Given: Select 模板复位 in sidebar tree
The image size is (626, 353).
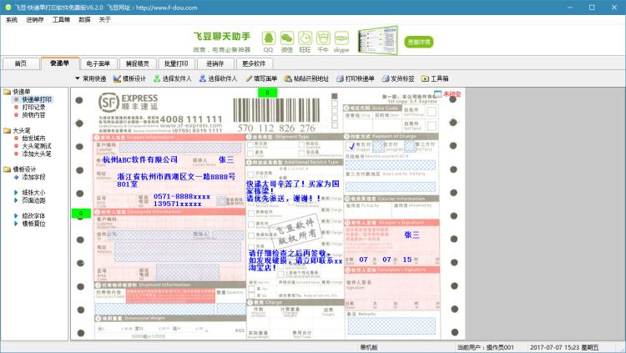Looking at the screenshot, I should pos(33,224).
